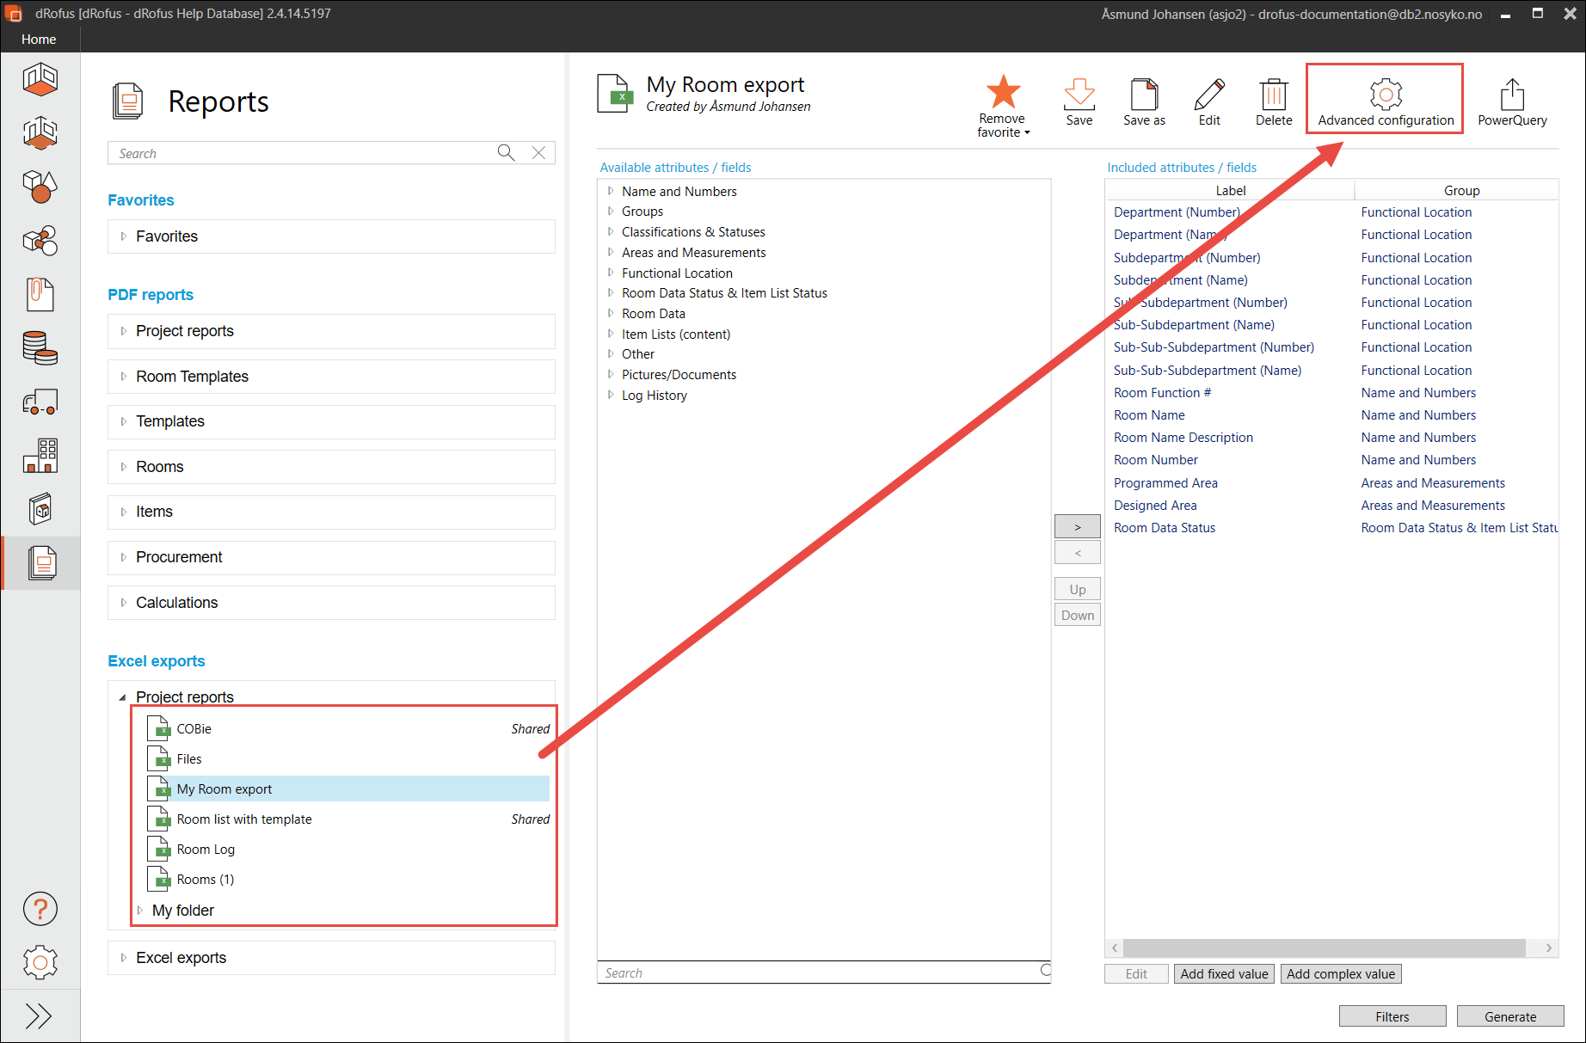Click the Edit pencil icon
The height and width of the screenshot is (1043, 1586).
[x=1208, y=94]
